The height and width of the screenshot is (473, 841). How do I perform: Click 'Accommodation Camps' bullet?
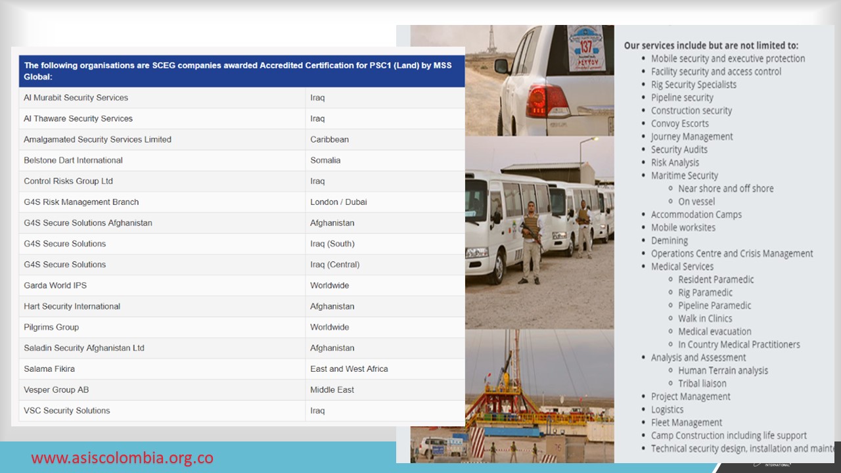[x=696, y=215]
